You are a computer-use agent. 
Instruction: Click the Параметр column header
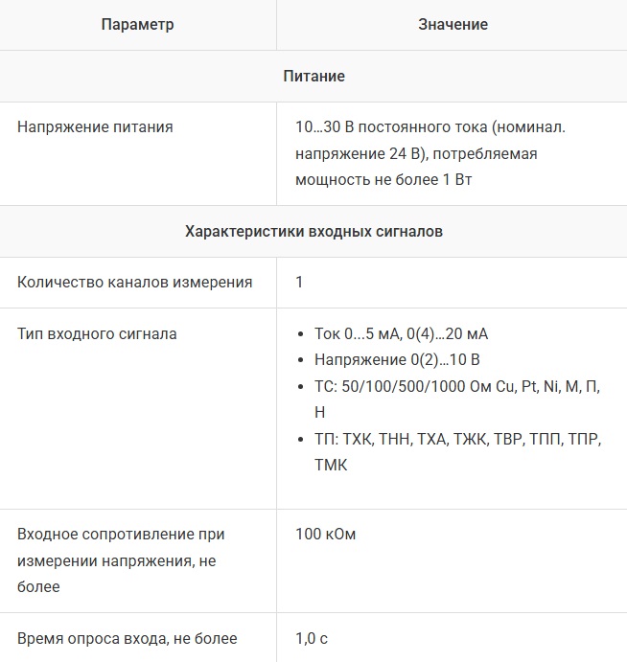click(138, 24)
